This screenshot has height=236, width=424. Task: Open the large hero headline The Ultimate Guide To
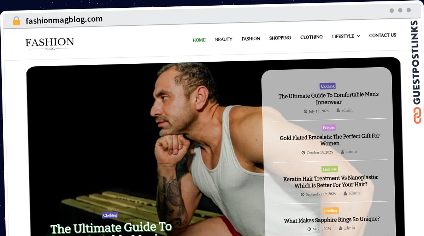[111, 228]
